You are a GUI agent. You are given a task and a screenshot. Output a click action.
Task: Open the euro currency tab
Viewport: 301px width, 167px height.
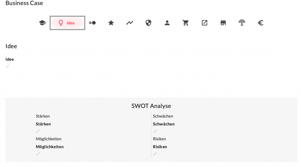(260, 23)
